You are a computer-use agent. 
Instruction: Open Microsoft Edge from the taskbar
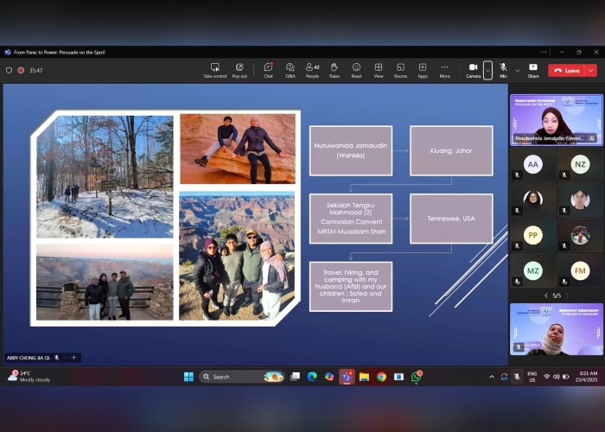[312, 377]
